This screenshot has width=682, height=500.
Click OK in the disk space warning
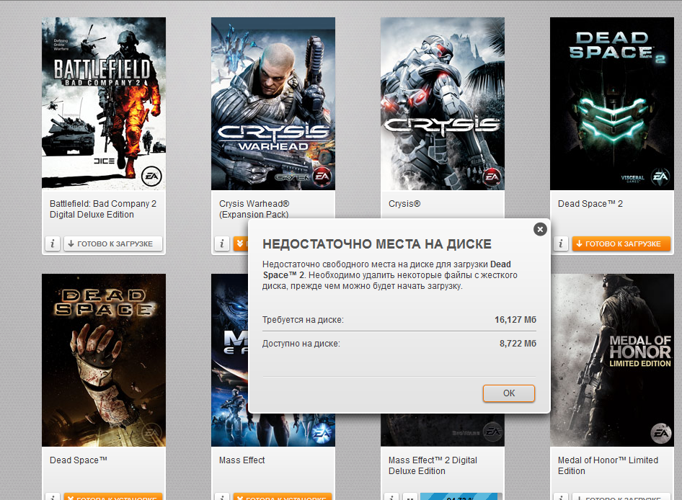(508, 393)
